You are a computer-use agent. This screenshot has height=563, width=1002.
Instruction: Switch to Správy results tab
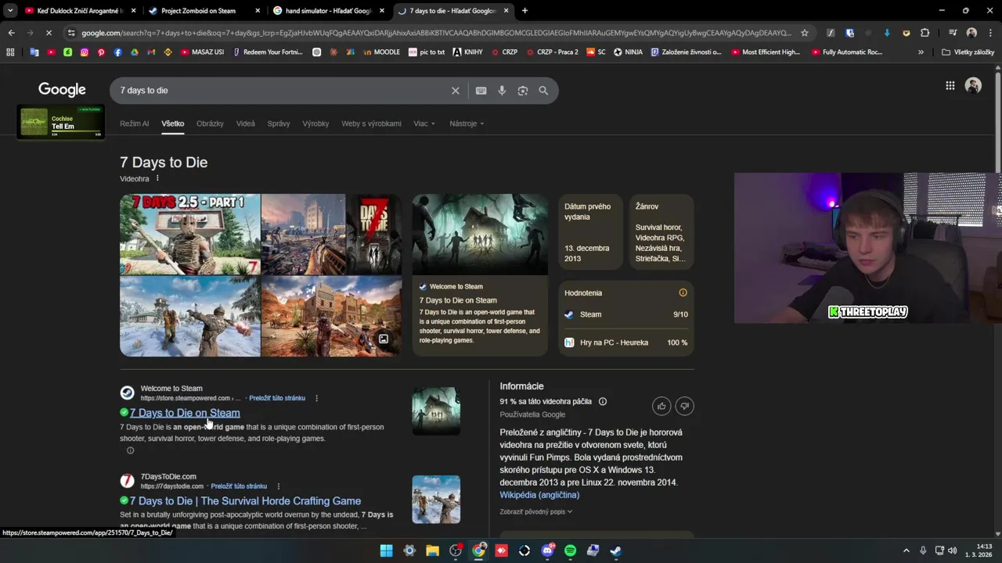(x=279, y=124)
